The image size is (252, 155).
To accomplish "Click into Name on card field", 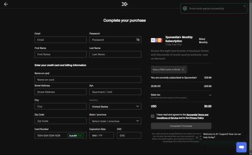I will tap(88, 79).
